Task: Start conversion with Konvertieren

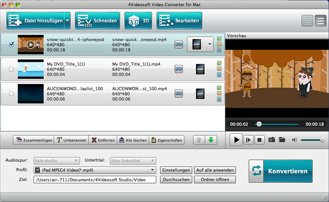Action: pos(280,171)
